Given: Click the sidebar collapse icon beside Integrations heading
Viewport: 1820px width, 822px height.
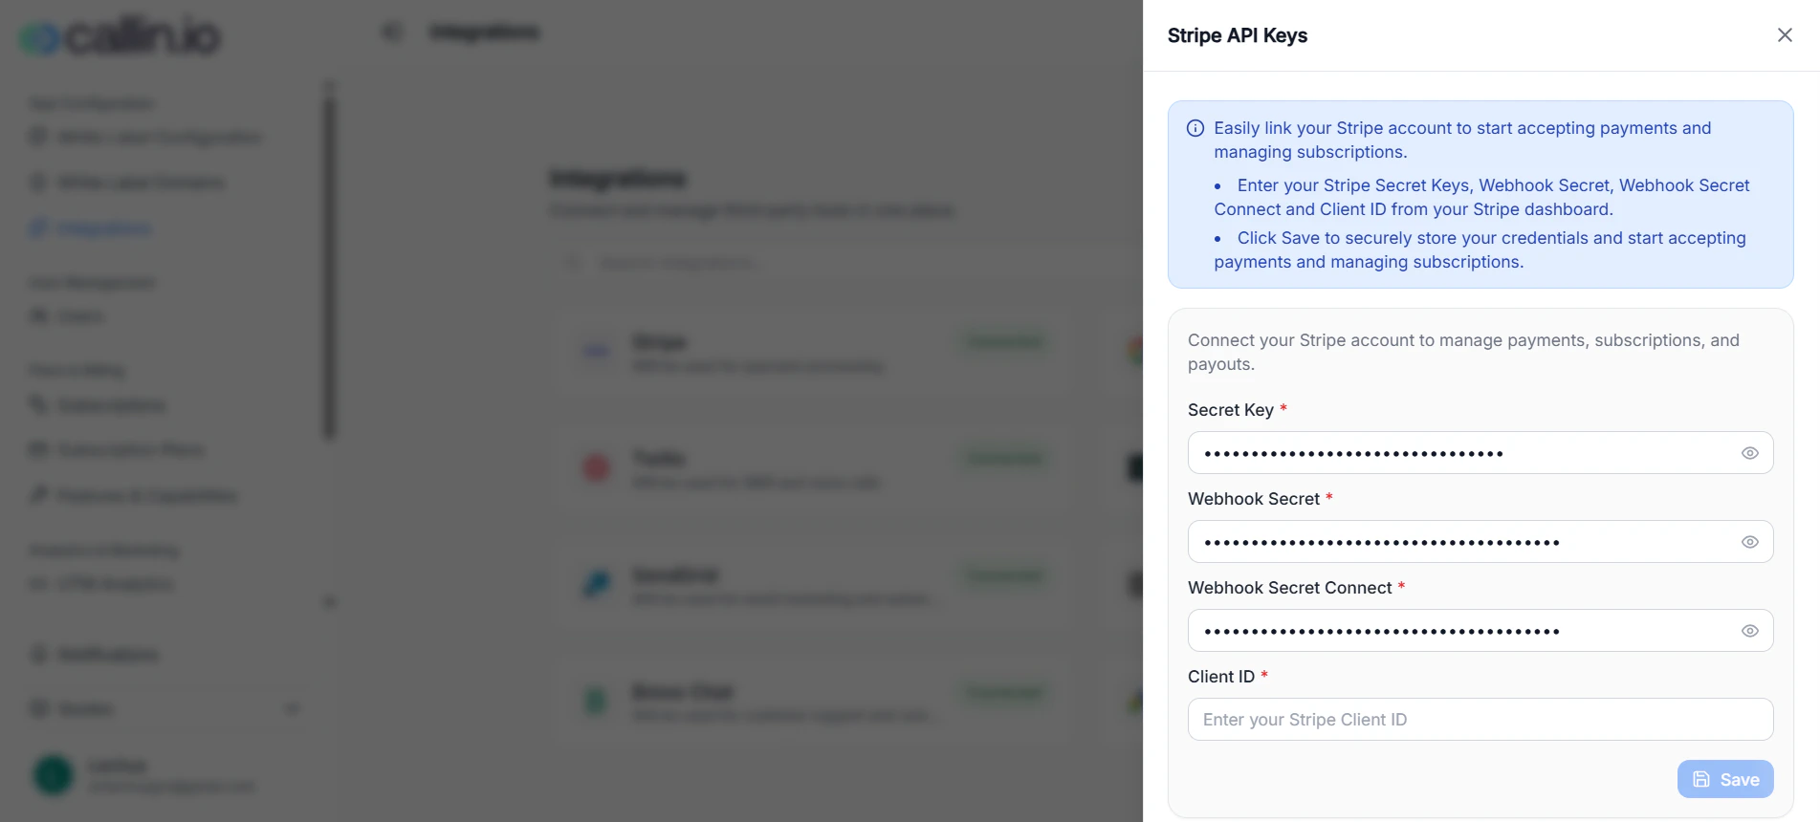Looking at the screenshot, I should (390, 31).
